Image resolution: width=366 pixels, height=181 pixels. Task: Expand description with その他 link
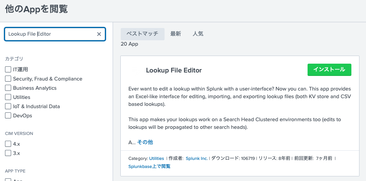click(x=145, y=142)
